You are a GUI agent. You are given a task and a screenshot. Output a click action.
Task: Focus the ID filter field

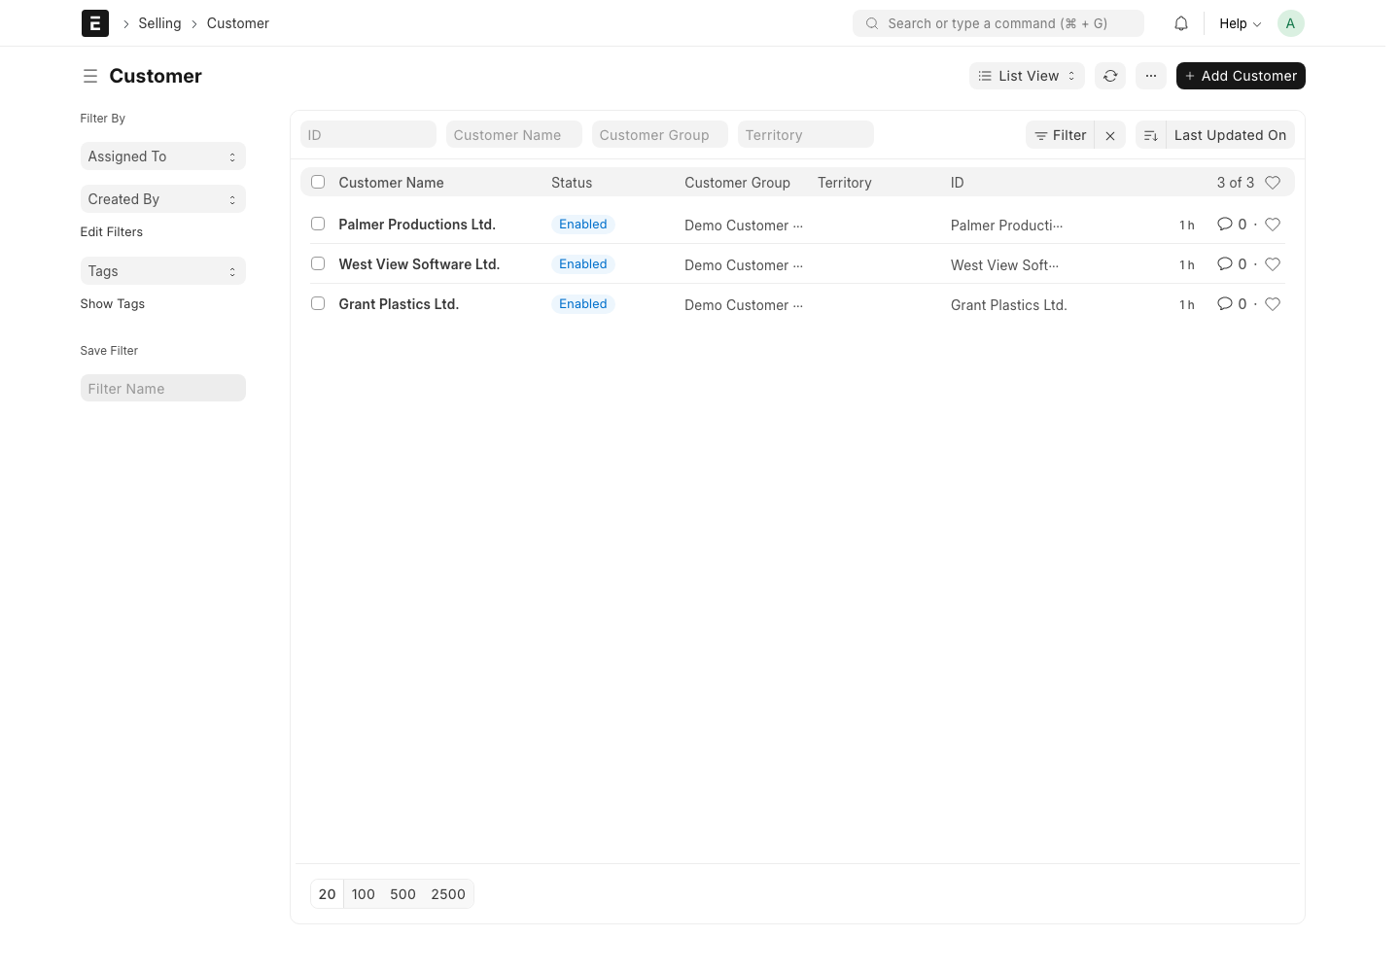(368, 135)
